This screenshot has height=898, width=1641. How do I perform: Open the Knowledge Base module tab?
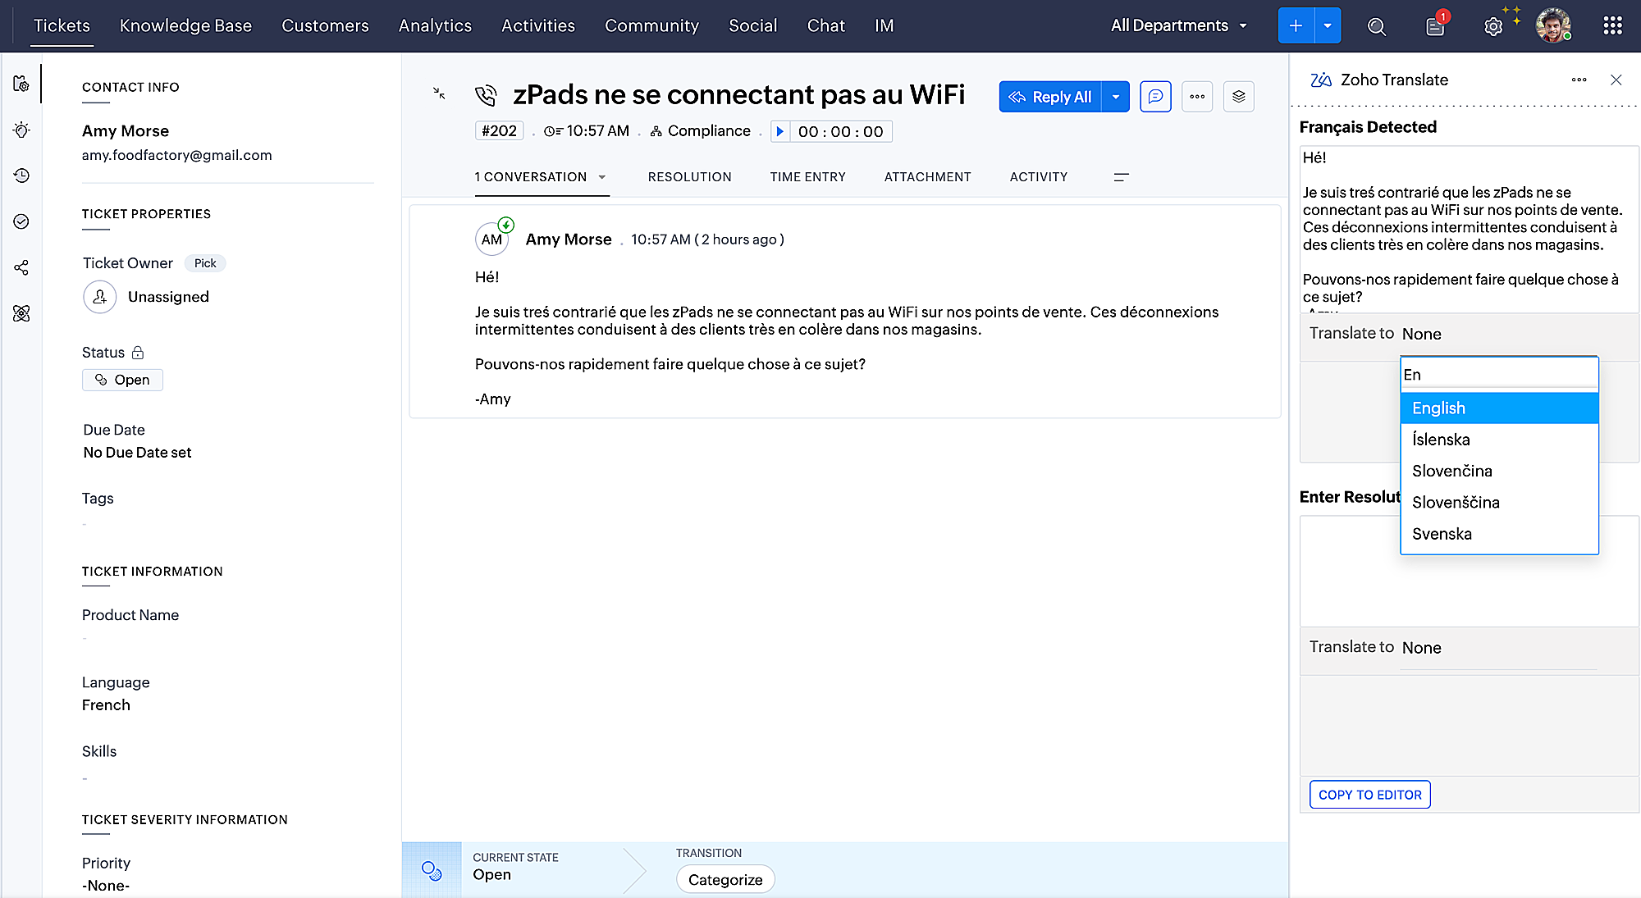[x=185, y=25]
